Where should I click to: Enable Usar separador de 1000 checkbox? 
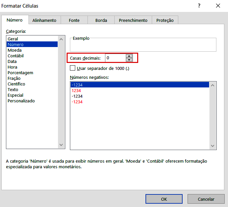tap(73, 68)
